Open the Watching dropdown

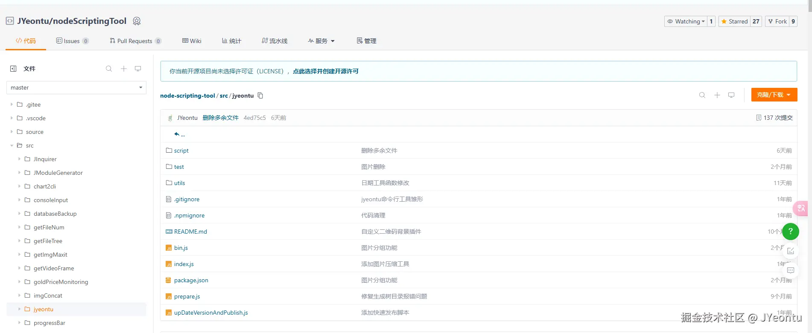click(x=686, y=21)
